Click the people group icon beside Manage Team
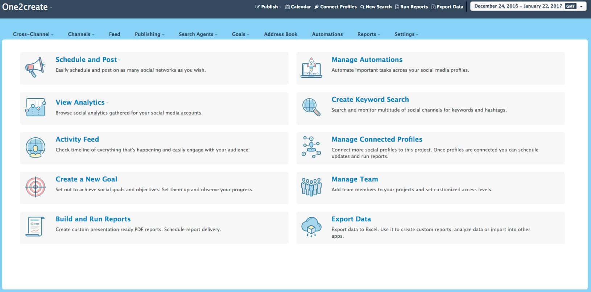This screenshot has height=292, width=591. 311,187
